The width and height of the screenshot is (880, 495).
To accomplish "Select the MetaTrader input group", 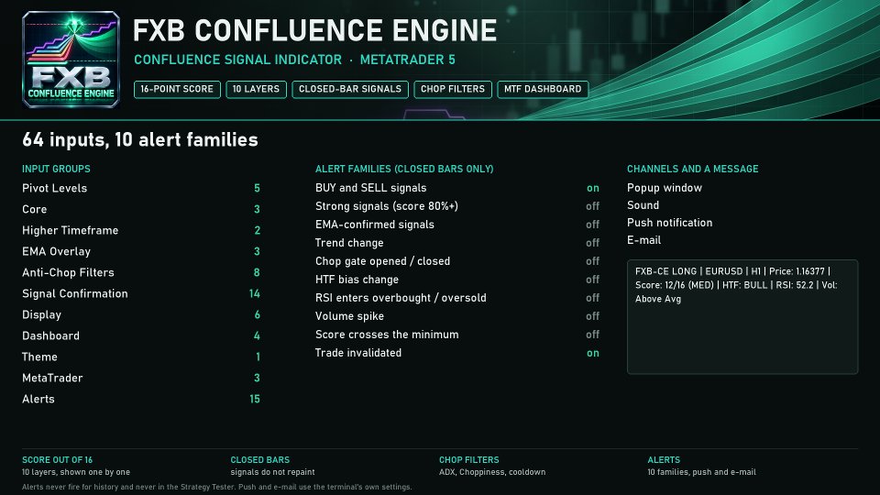I will tap(141, 378).
